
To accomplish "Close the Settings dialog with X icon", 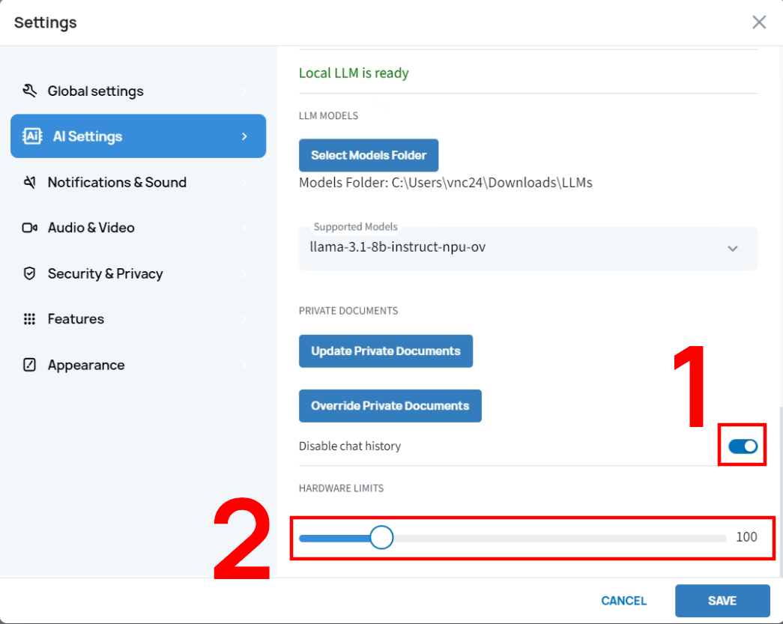I will pos(759,22).
